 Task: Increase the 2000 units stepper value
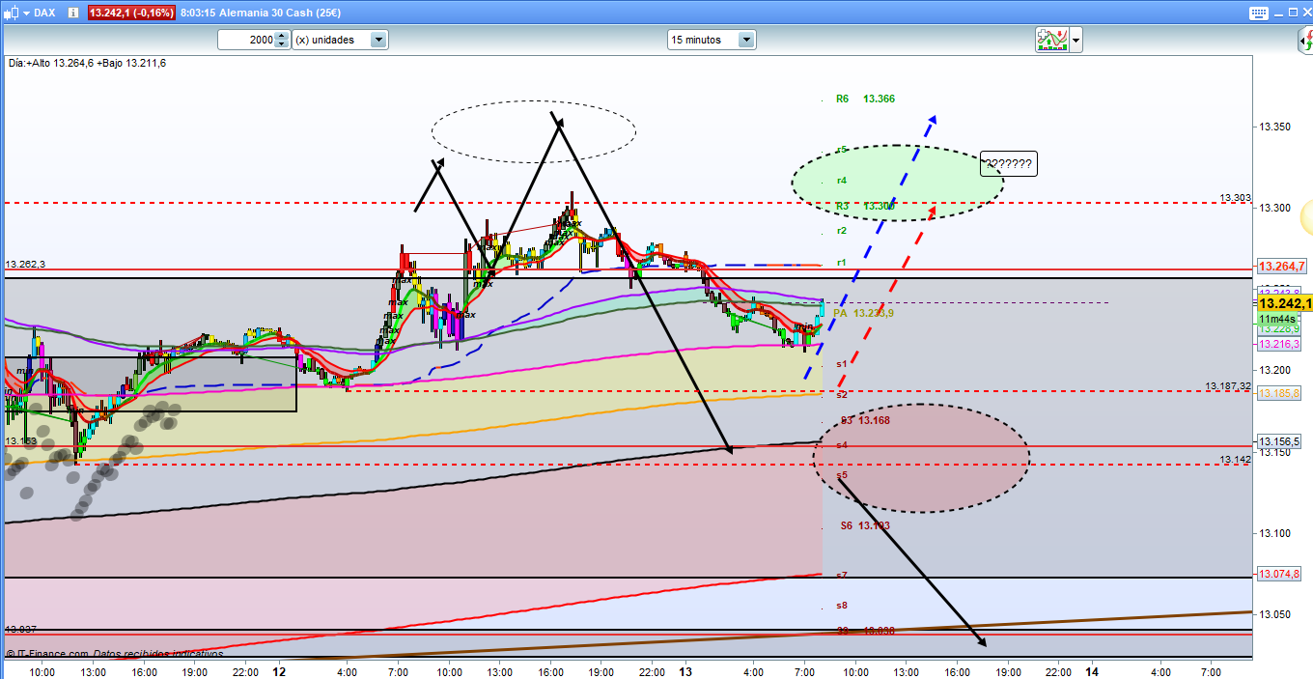(x=281, y=36)
